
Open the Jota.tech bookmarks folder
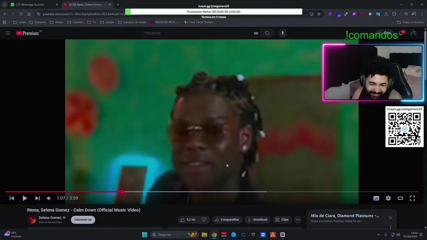pos(75,22)
